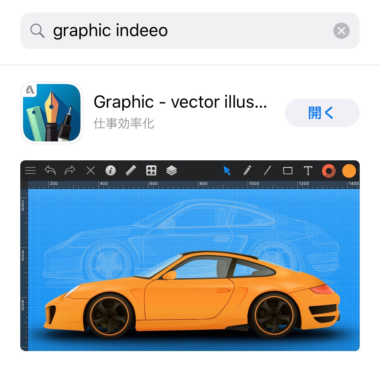Viewport: 380px width, 374px height.
Task: Select the T text tool
Action: tap(308, 170)
